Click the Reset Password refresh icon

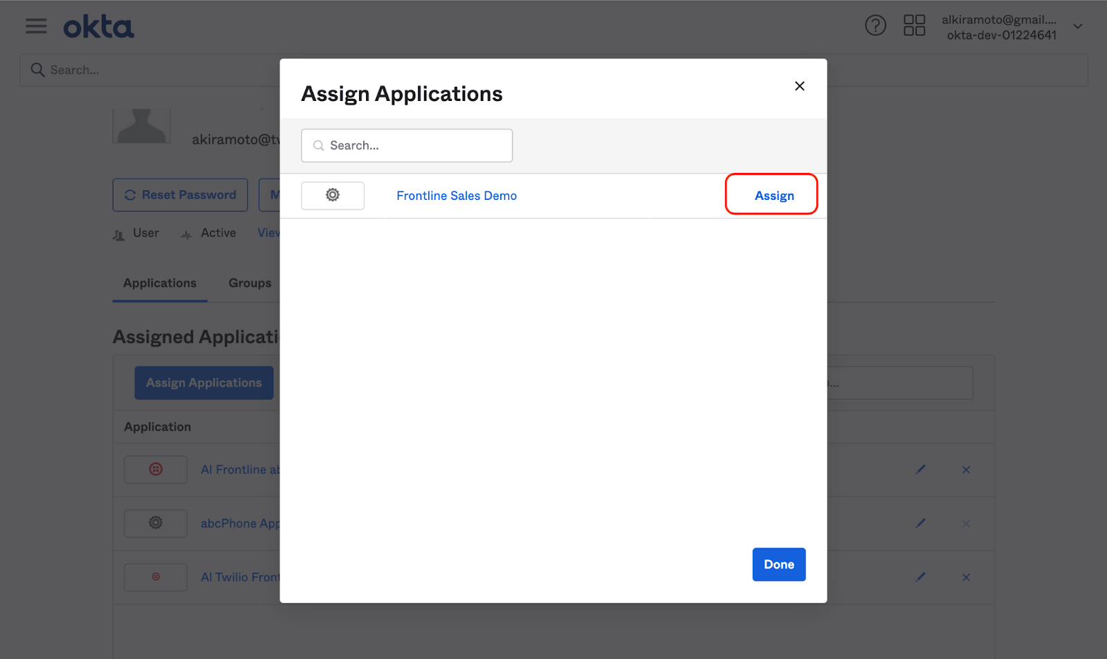point(130,195)
